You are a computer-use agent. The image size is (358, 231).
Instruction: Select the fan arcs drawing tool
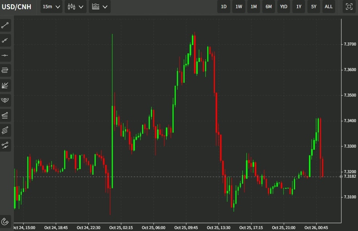click(5, 100)
